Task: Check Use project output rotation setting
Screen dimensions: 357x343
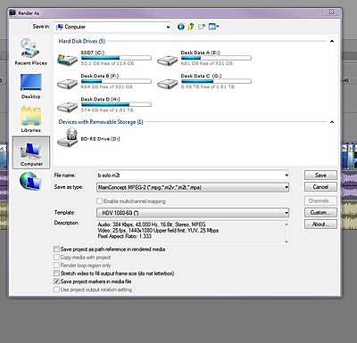Action: pos(56,290)
